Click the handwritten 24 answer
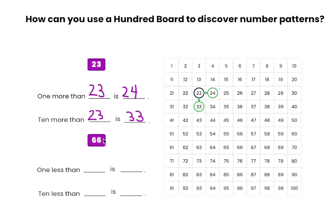The image size is (335, 223). point(133,92)
